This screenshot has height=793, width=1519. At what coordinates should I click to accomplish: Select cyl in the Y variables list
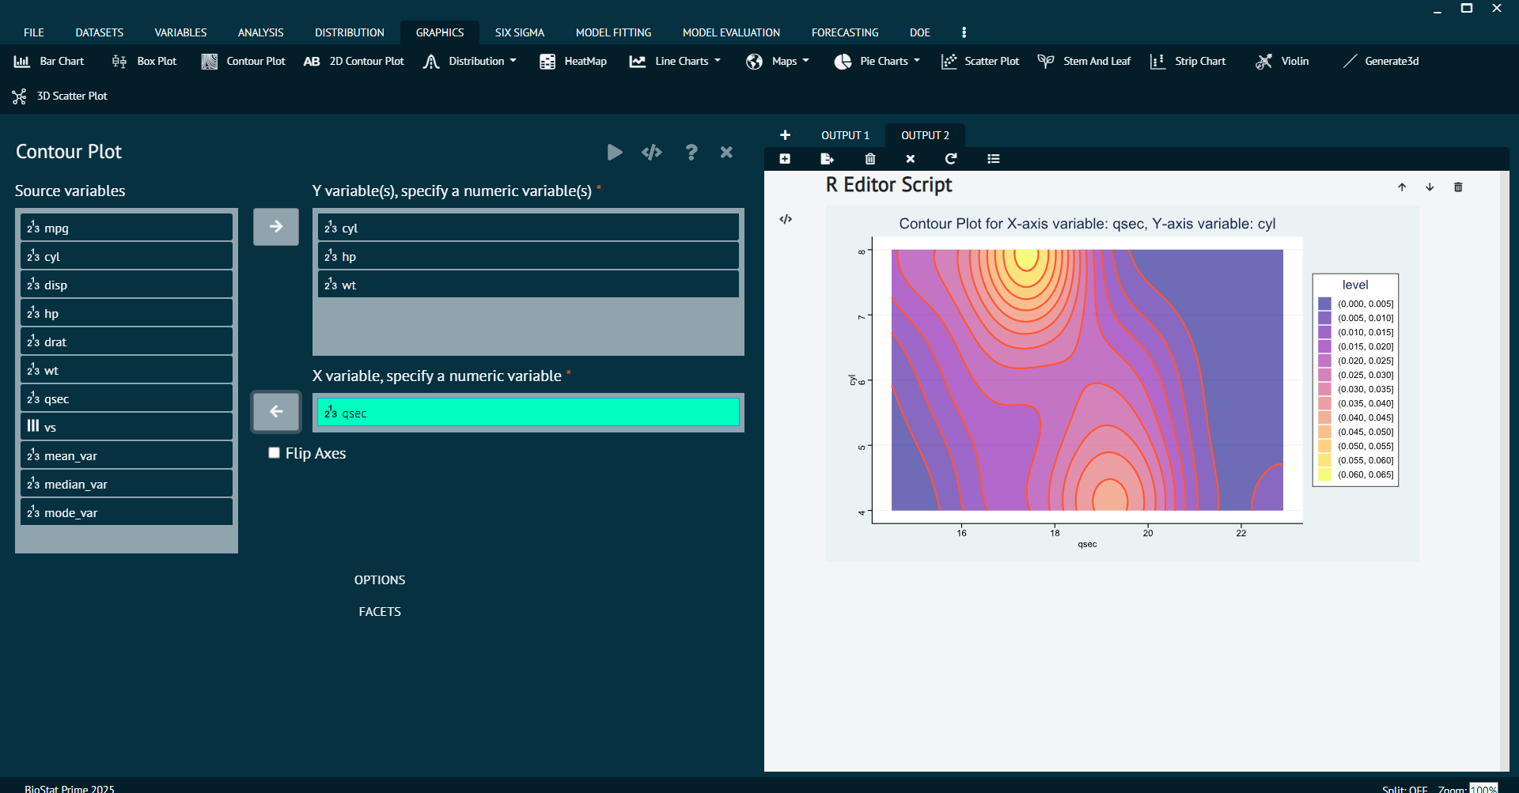528,228
